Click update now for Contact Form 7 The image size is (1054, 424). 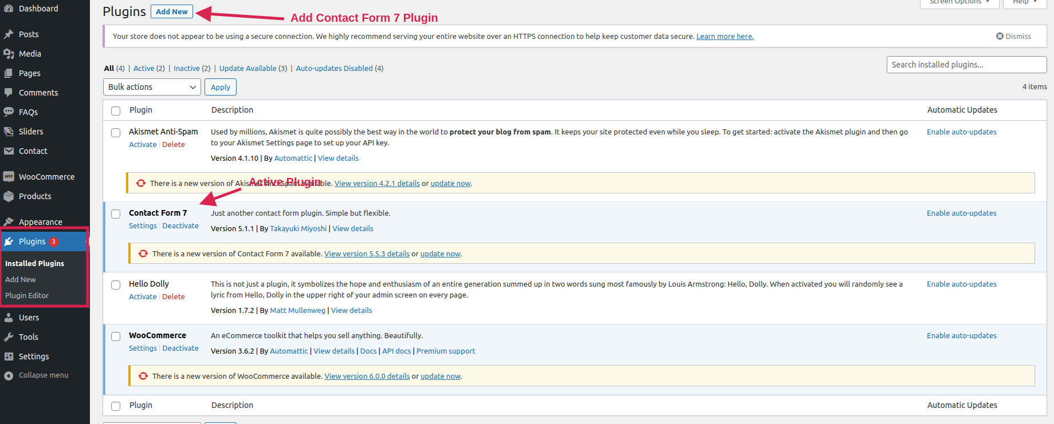pos(441,254)
